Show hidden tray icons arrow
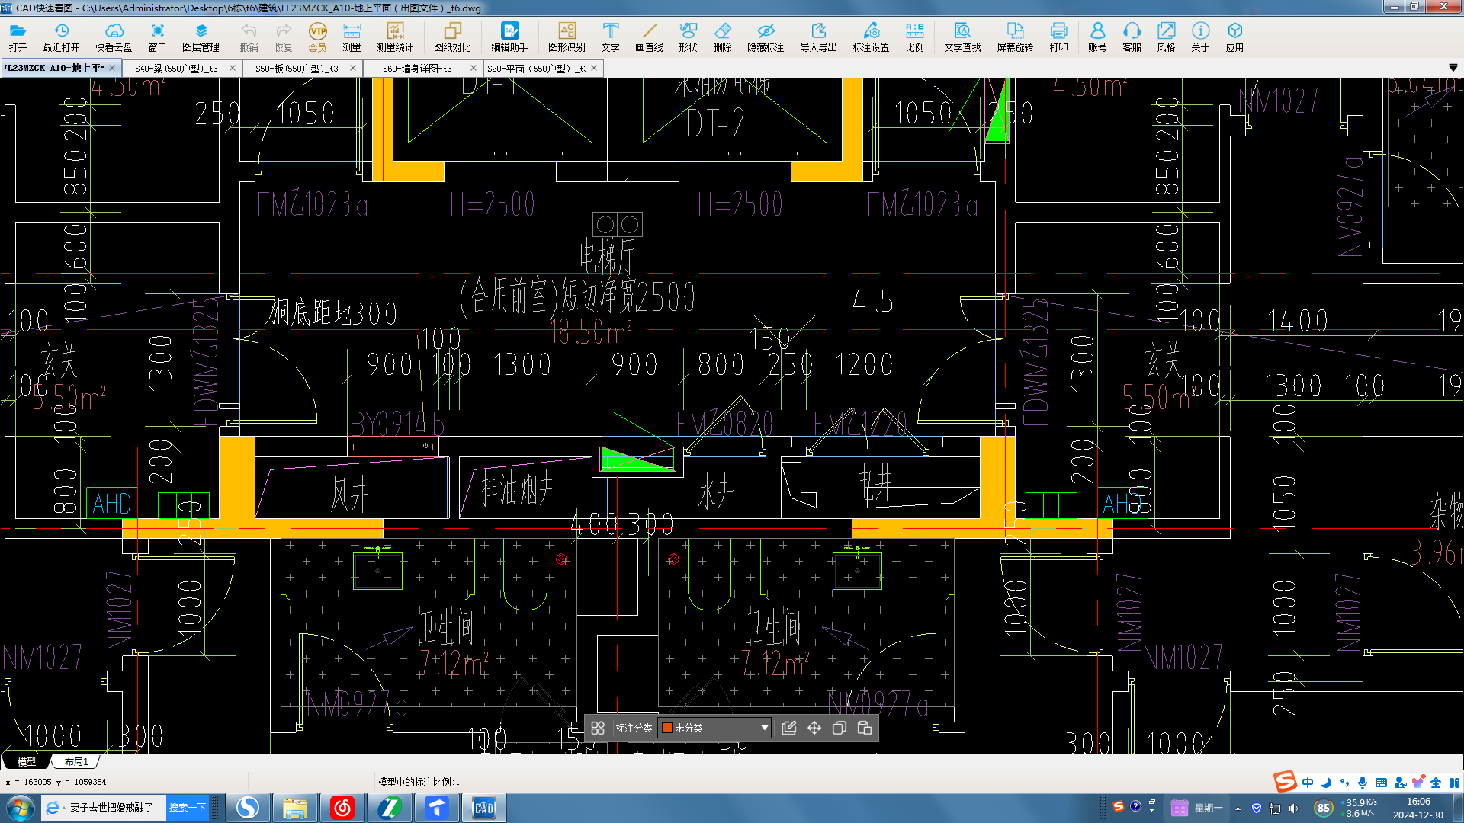Viewport: 1464px width, 823px height. click(x=1238, y=808)
